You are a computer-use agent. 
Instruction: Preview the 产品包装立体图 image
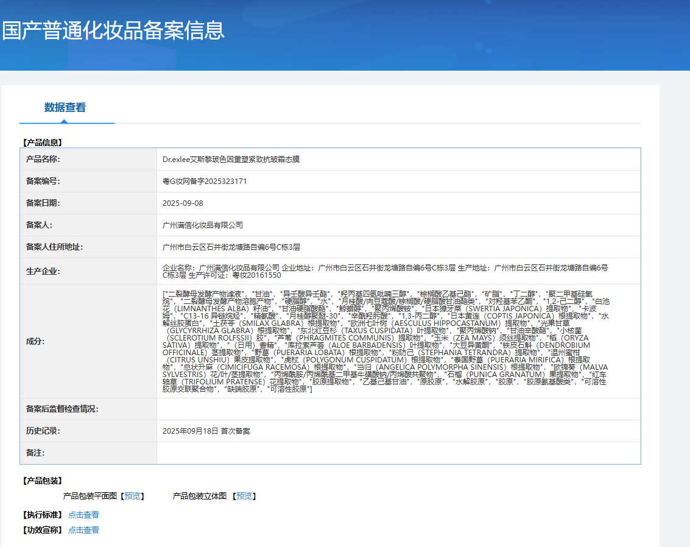[x=244, y=496]
